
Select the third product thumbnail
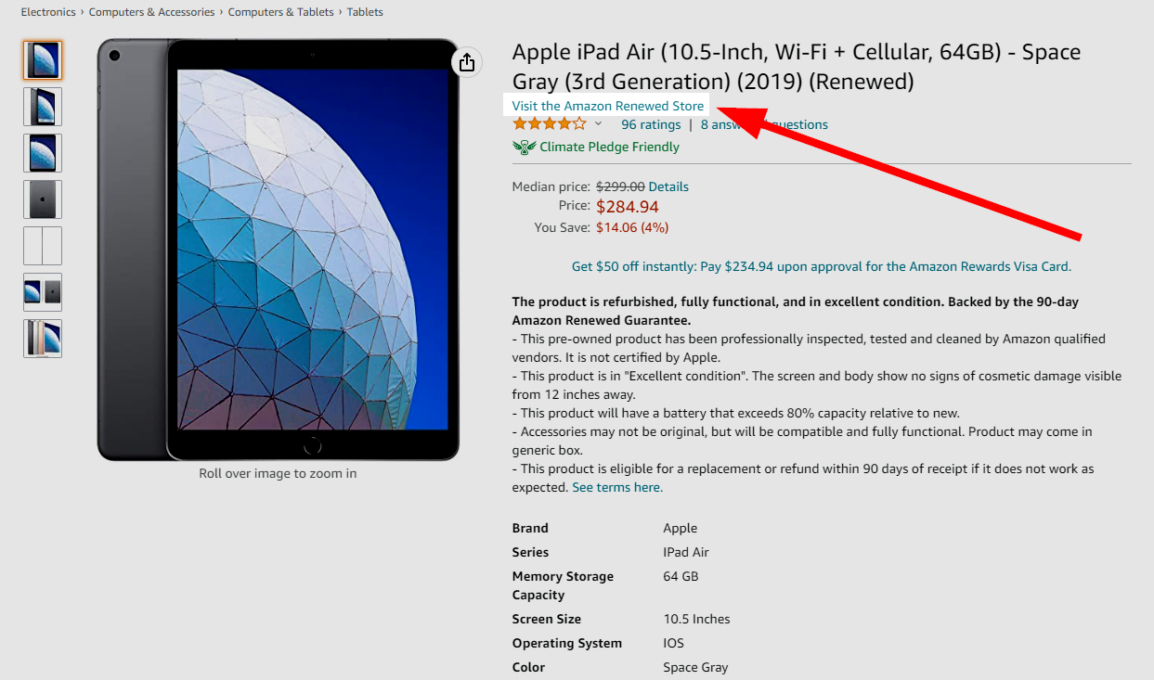point(43,153)
